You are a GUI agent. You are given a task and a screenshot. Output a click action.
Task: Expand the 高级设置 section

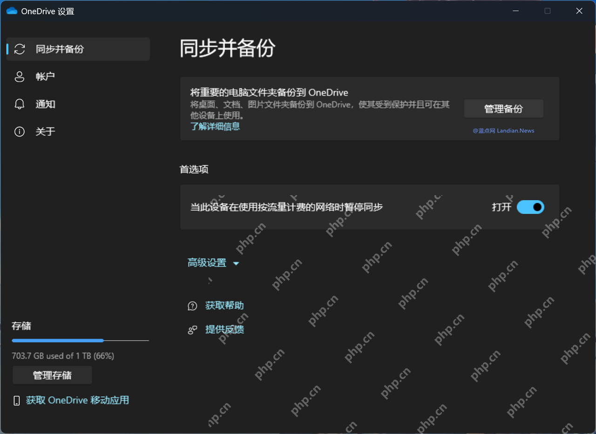213,263
